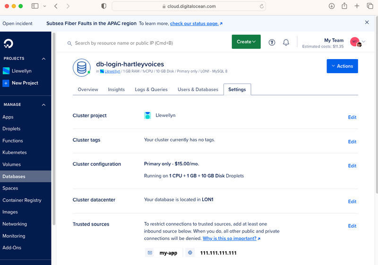Viewport: 378px width, 265px height.
Task: Click the my-app source type icon
Action: click(x=150, y=253)
